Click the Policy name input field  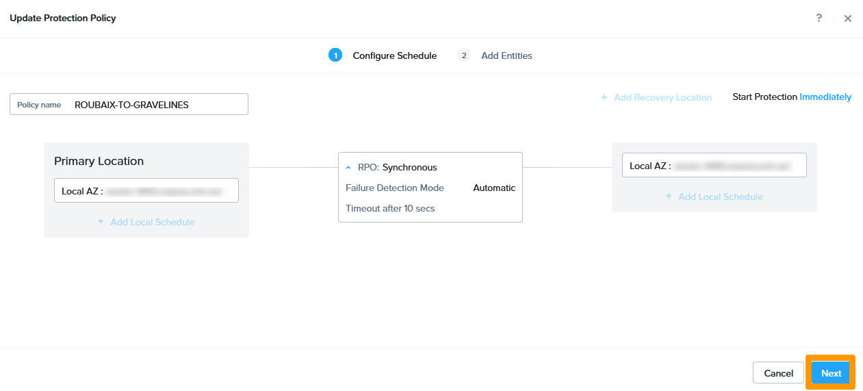(x=157, y=105)
